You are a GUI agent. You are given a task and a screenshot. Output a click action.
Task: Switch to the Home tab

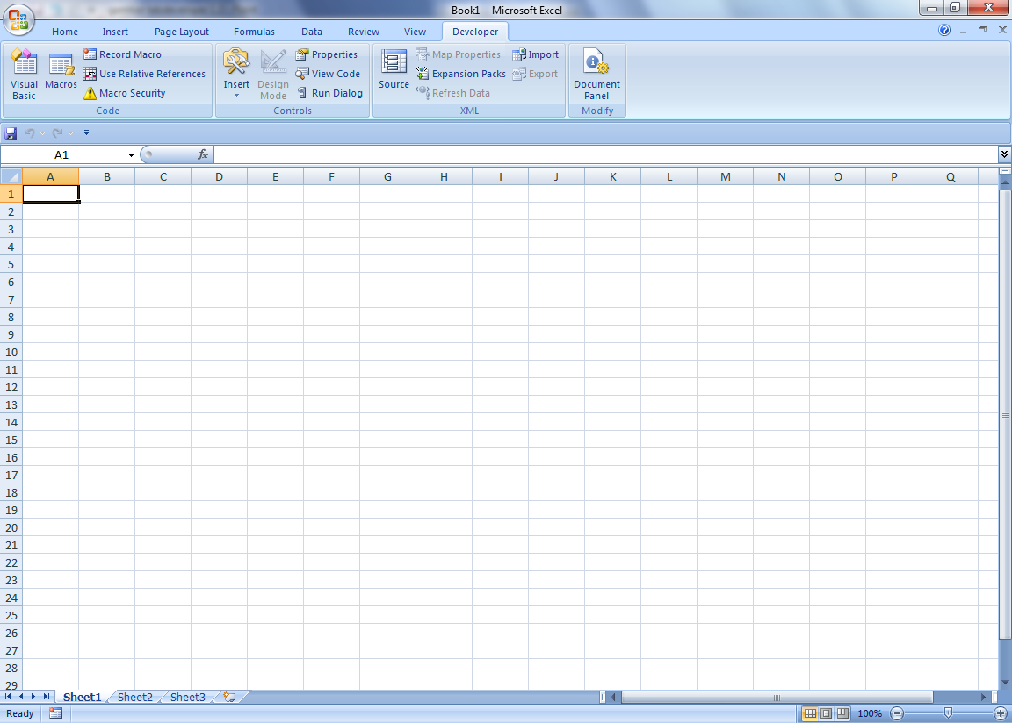coord(64,32)
